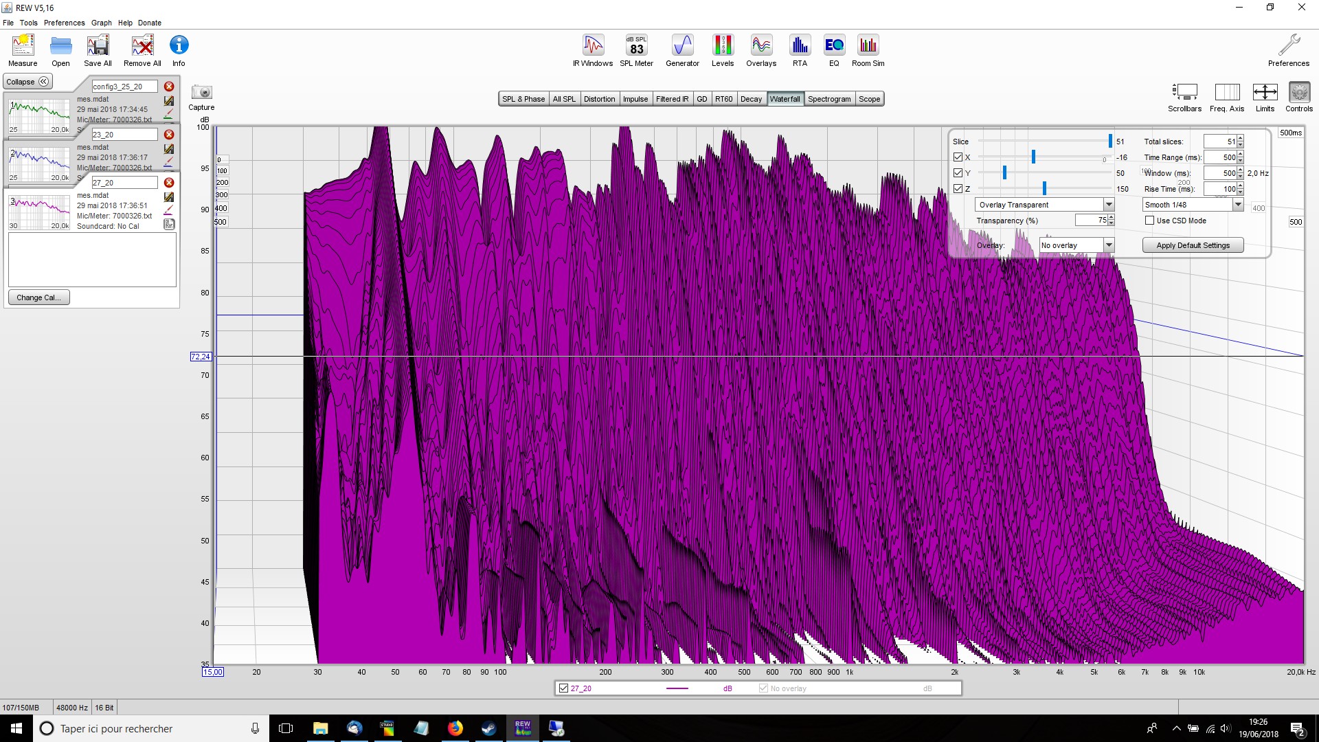1319x742 pixels.
Task: Decrease Rise Time with down arrow
Action: (1240, 192)
